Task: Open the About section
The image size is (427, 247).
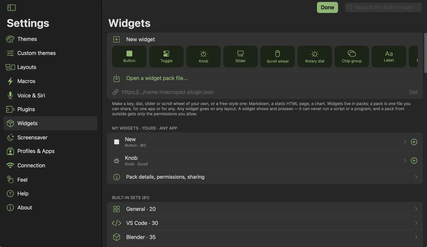Action: pos(50,208)
